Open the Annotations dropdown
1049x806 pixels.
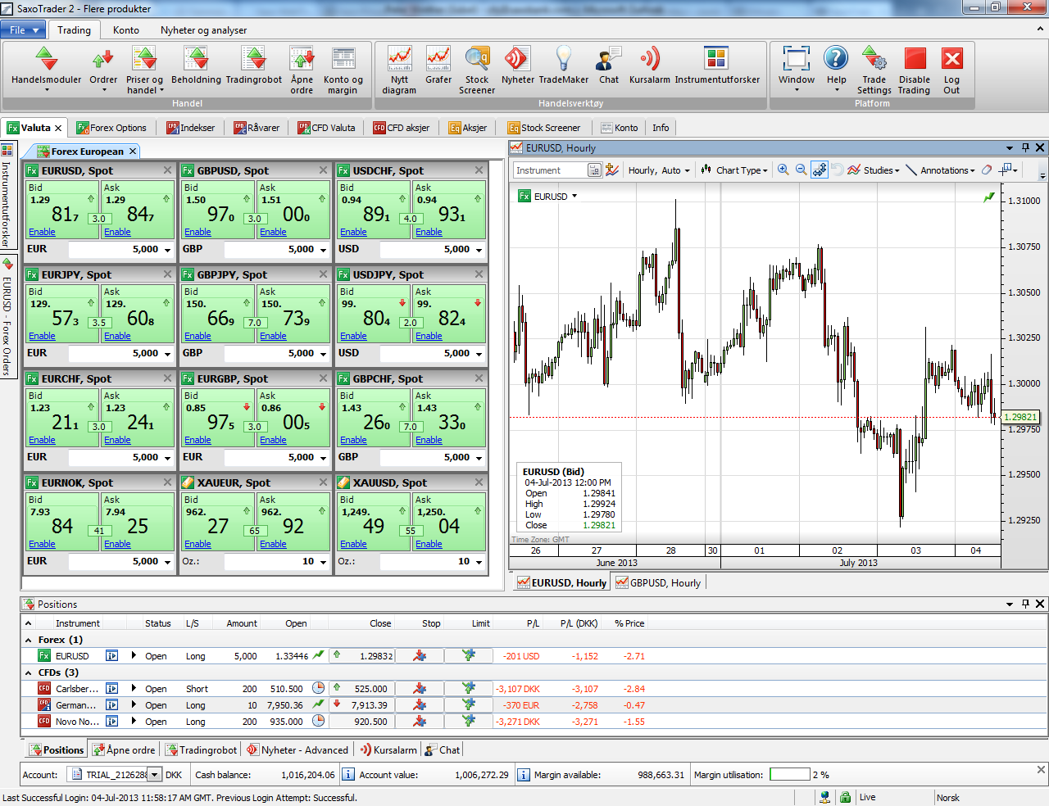tap(941, 170)
